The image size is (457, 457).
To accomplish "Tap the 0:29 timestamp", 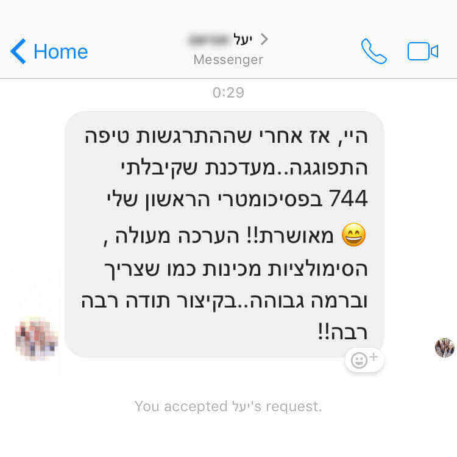I will pos(228,93).
